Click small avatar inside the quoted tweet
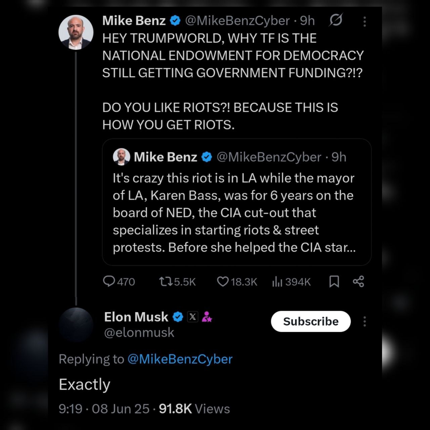 [121, 157]
